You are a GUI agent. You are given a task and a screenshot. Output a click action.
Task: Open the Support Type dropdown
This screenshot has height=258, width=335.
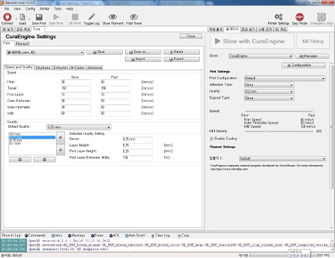tap(269, 98)
